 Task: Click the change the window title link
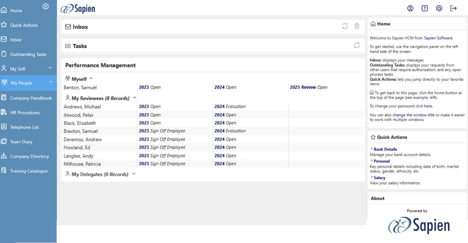click(x=413, y=115)
